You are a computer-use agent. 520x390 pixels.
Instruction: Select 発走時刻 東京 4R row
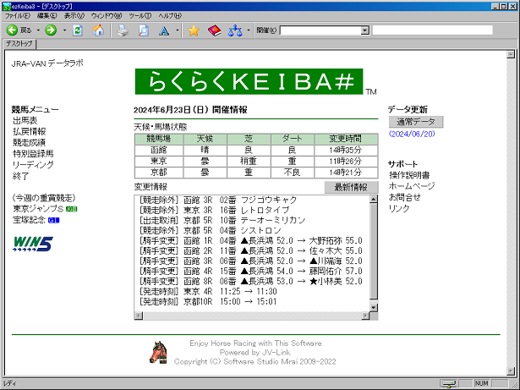point(208,291)
